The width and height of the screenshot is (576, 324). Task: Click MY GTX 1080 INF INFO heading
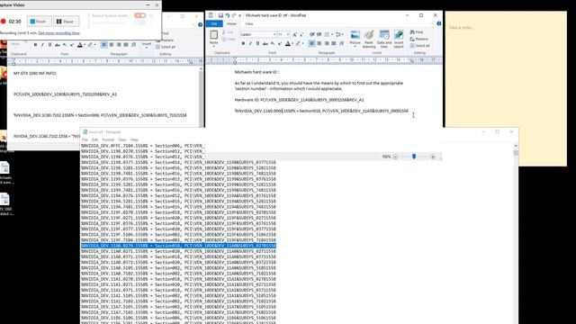click(x=35, y=74)
